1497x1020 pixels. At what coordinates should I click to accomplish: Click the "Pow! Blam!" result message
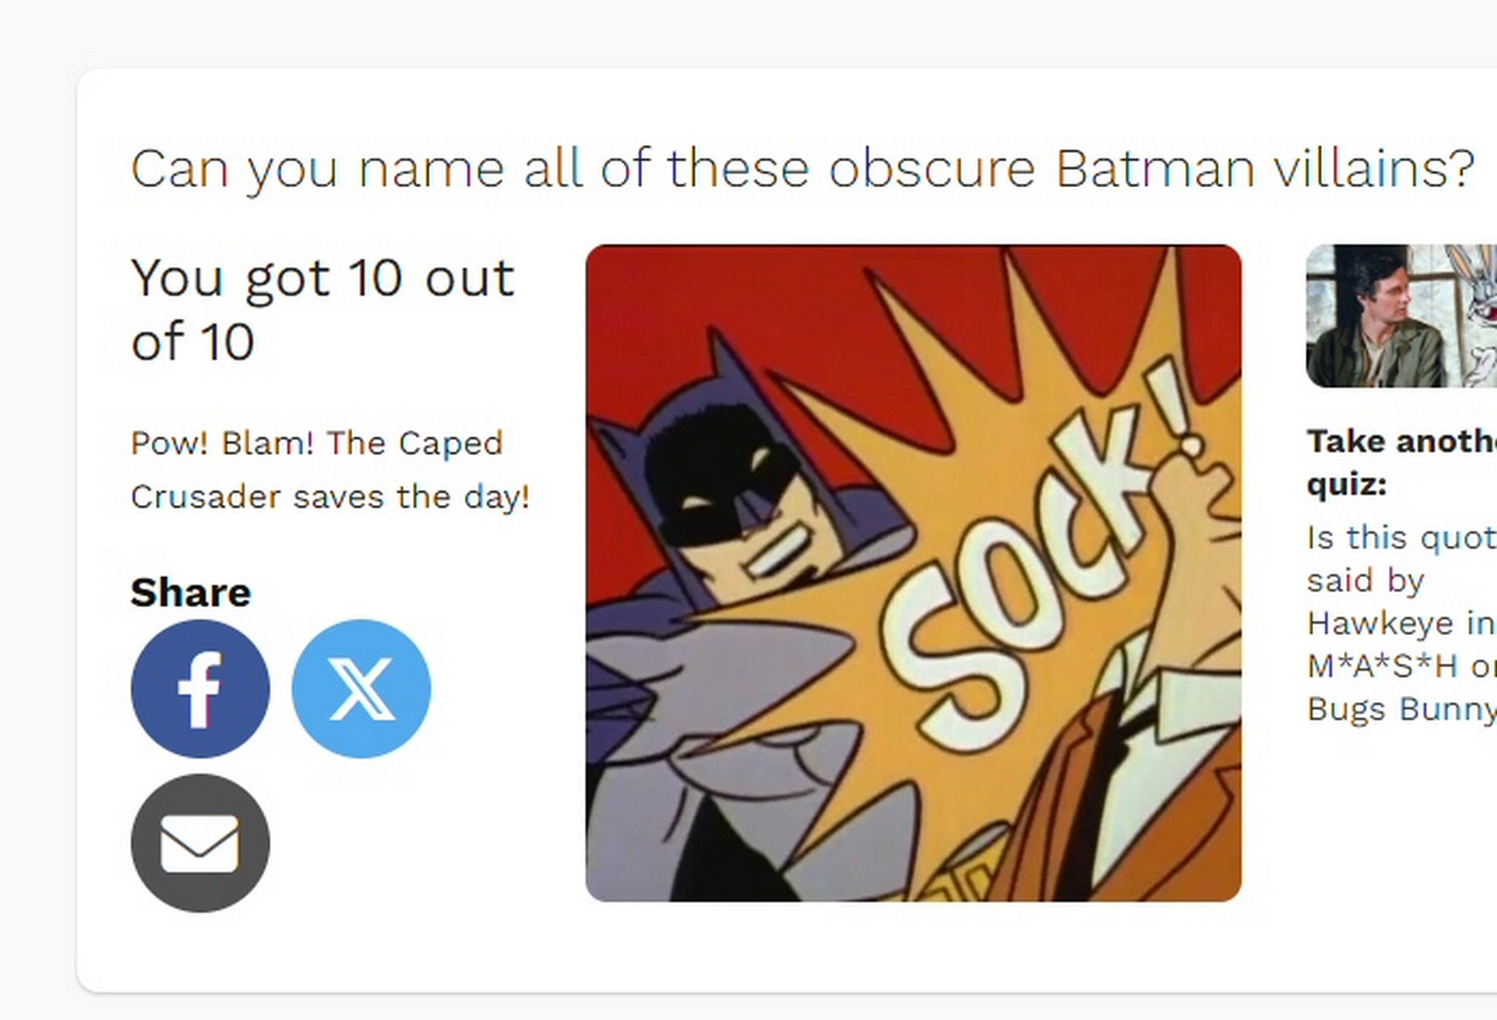[330, 470]
